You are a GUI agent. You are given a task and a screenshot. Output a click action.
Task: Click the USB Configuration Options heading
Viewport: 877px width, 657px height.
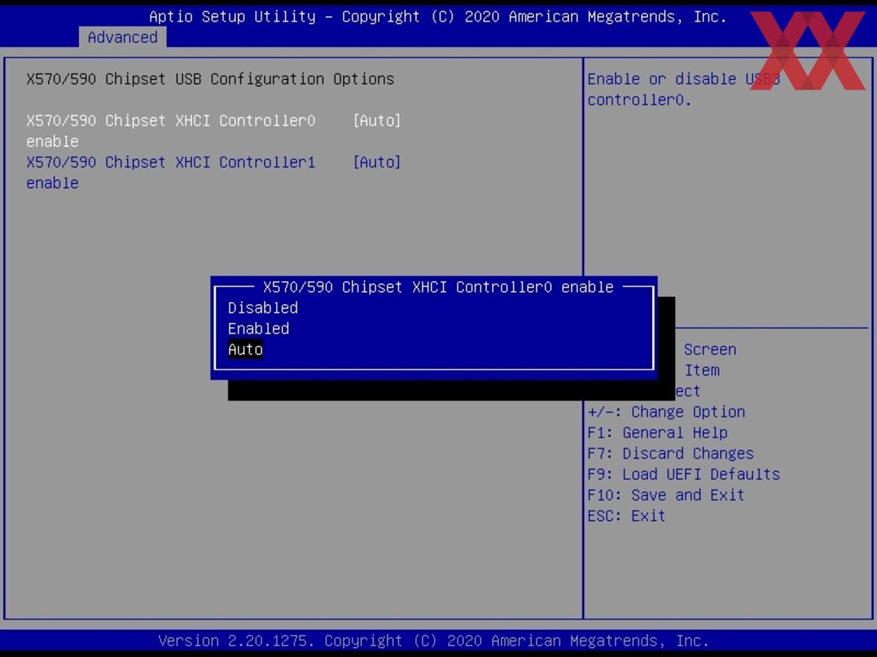pyautogui.click(x=210, y=79)
